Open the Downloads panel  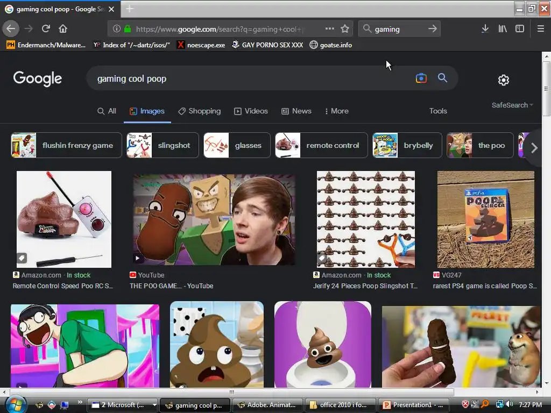pyautogui.click(x=485, y=29)
